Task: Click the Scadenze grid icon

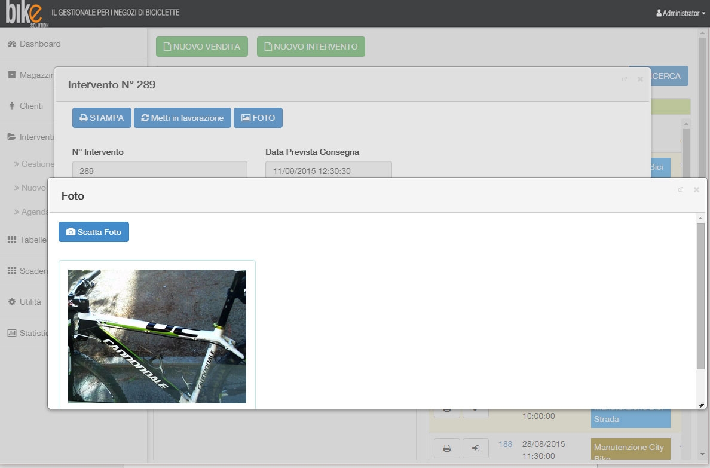Action: coord(12,271)
